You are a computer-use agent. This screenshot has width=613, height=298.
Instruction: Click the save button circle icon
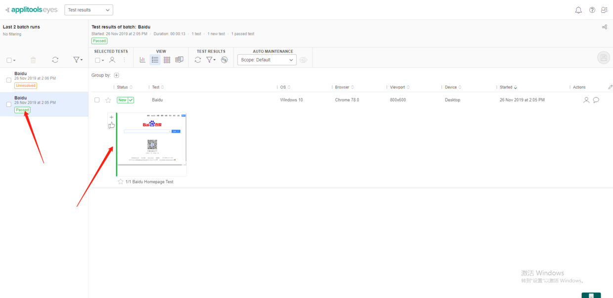[x=603, y=57]
